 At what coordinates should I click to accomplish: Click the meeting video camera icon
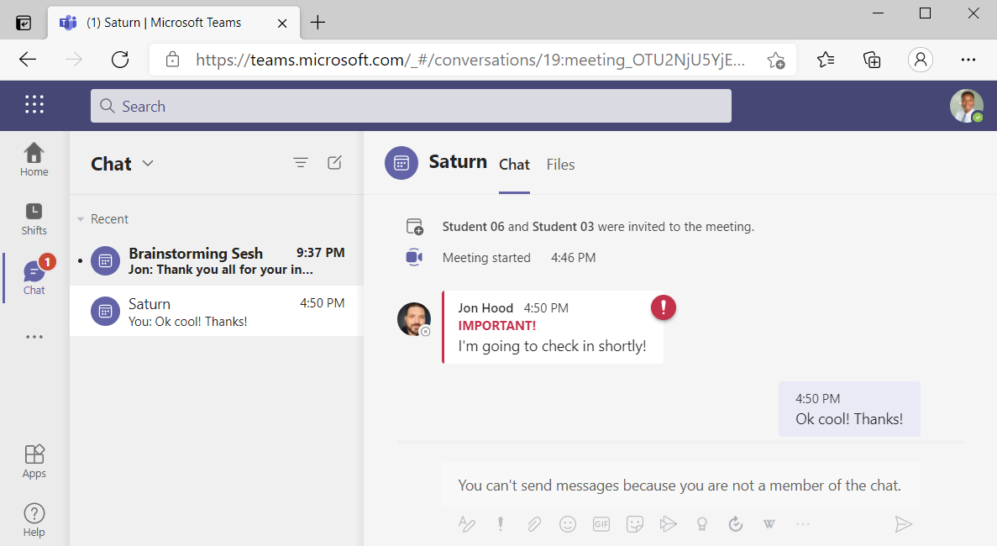click(414, 257)
